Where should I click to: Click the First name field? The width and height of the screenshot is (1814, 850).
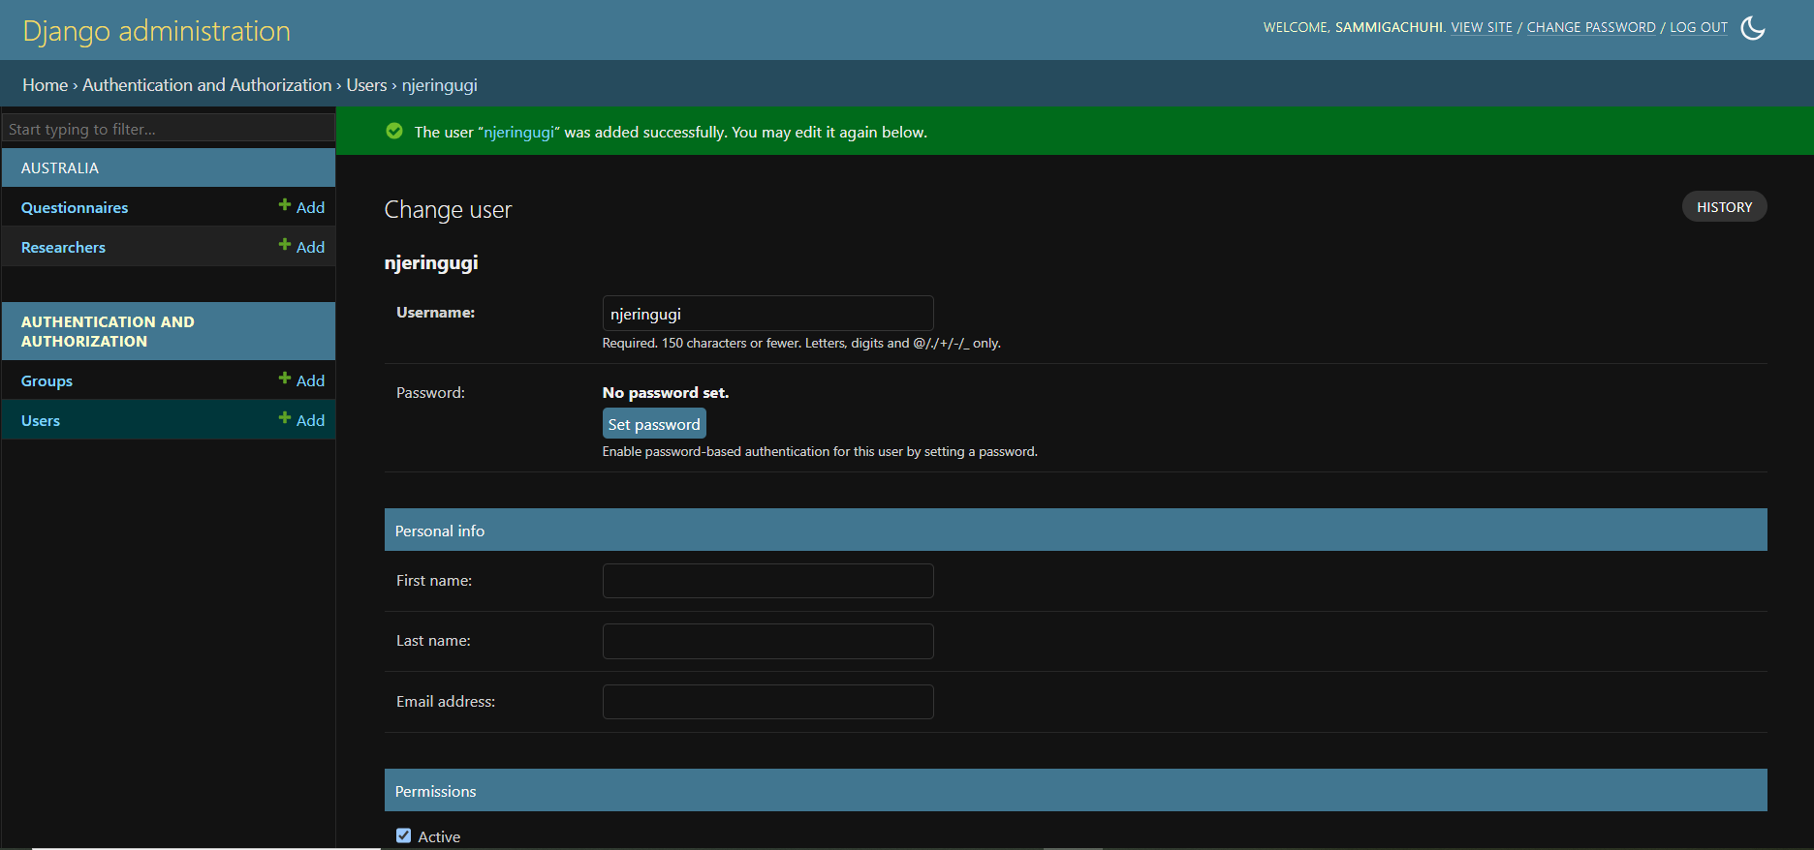point(768,581)
